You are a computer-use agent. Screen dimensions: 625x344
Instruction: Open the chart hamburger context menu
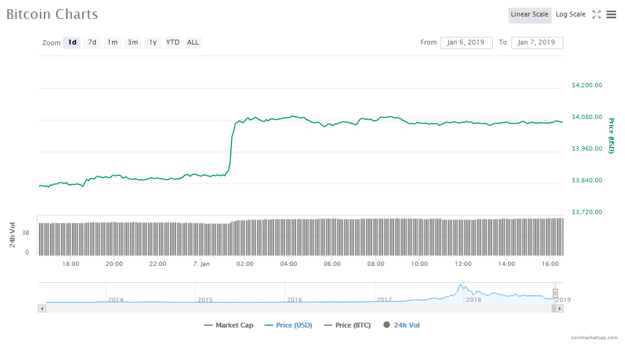pos(611,15)
